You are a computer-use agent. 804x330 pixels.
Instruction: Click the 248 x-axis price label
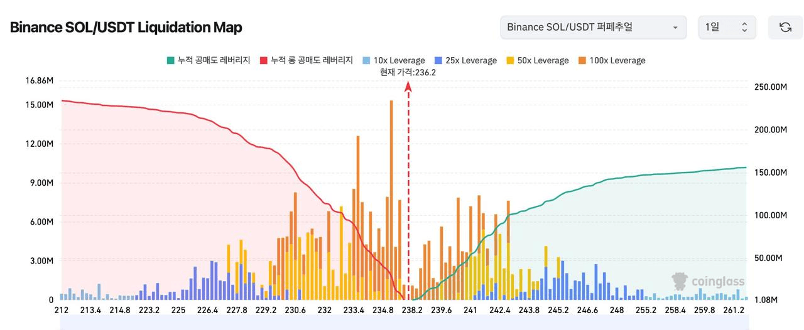(617, 310)
